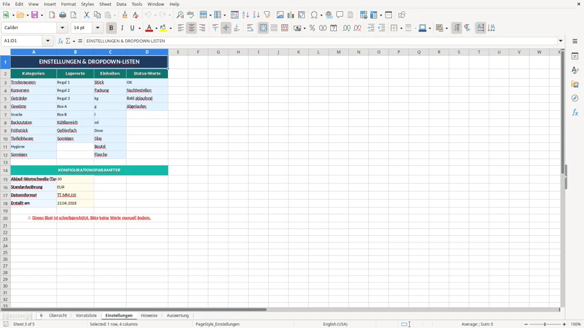
Task: Toggle Merge and Center Cells
Action: (263, 28)
